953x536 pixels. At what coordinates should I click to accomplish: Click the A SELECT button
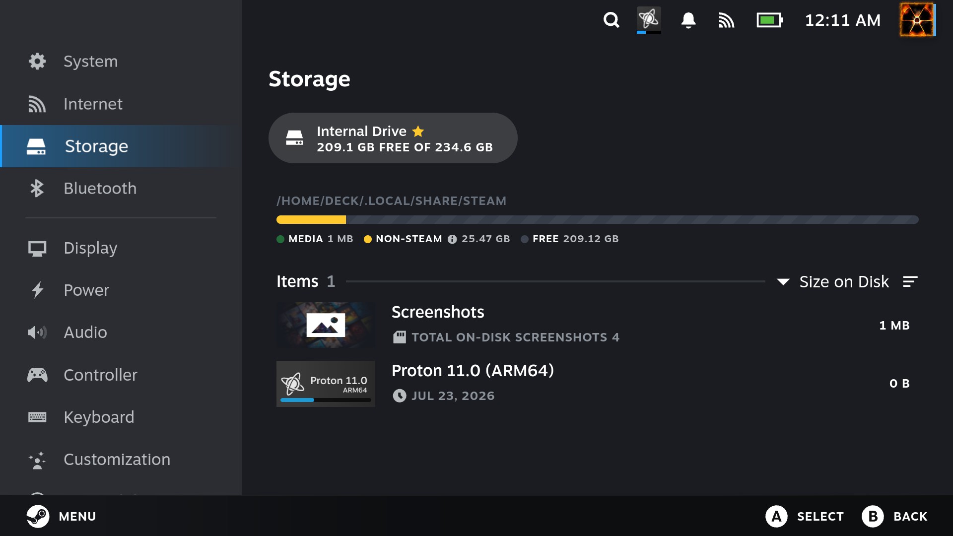805,517
